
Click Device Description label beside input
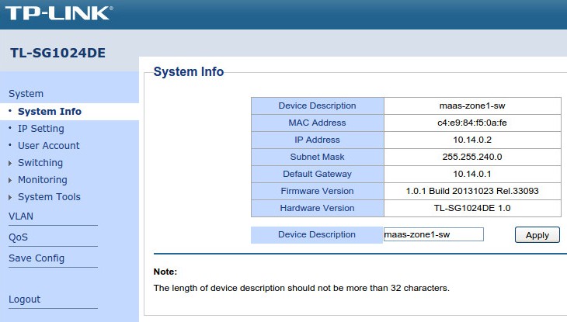pos(317,234)
